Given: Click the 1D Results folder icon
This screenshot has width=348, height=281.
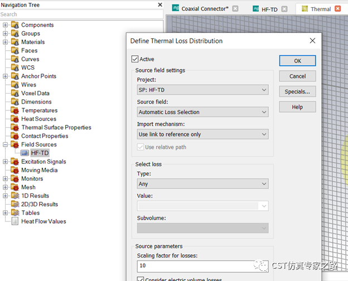Looking at the screenshot, I should coord(15,196).
